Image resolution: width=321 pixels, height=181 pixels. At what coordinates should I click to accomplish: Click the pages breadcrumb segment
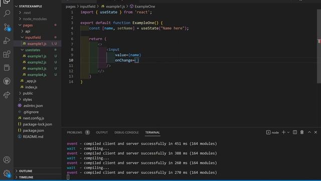pos(71,7)
